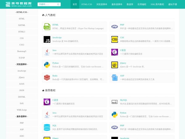Select AJAX in the sidebar list

coord(22,84)
